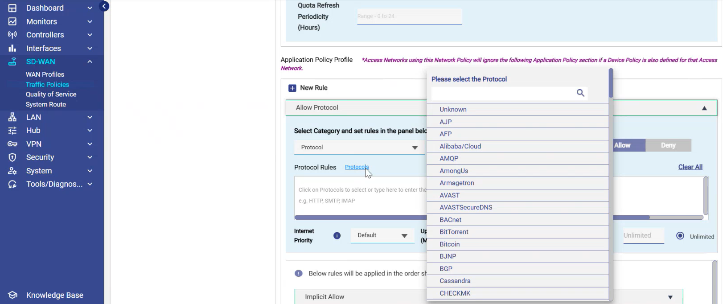Click the Controllers antenna icon
The width and height of the screenshot is (723, 304).
tap(12, 35)
